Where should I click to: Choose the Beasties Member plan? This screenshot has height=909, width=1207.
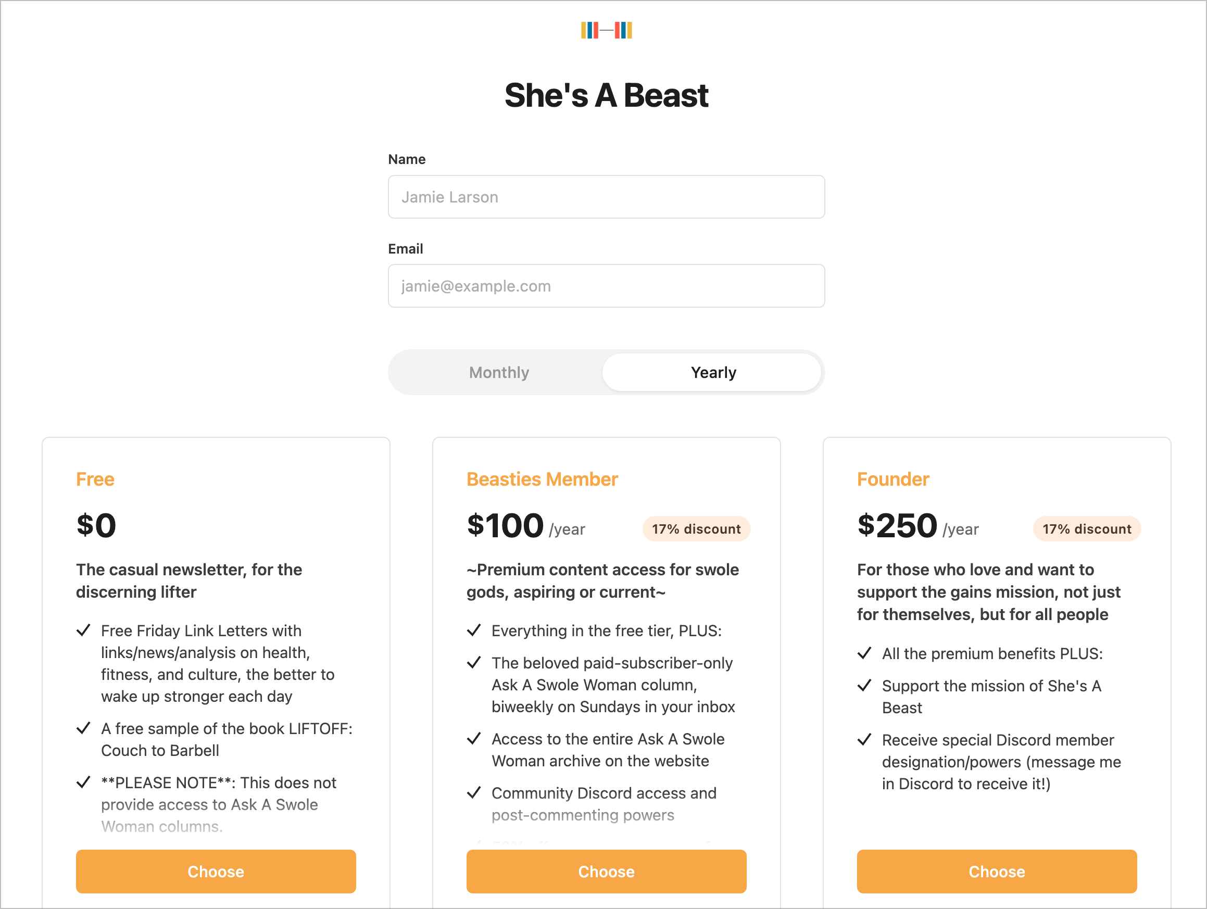tap(606, 872)
